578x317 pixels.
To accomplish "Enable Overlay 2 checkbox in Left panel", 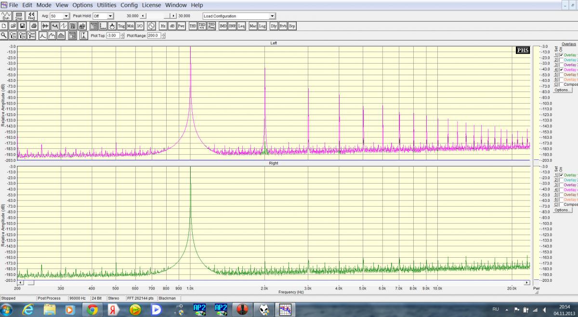I will pyautogui.click(x=561, y=60).
